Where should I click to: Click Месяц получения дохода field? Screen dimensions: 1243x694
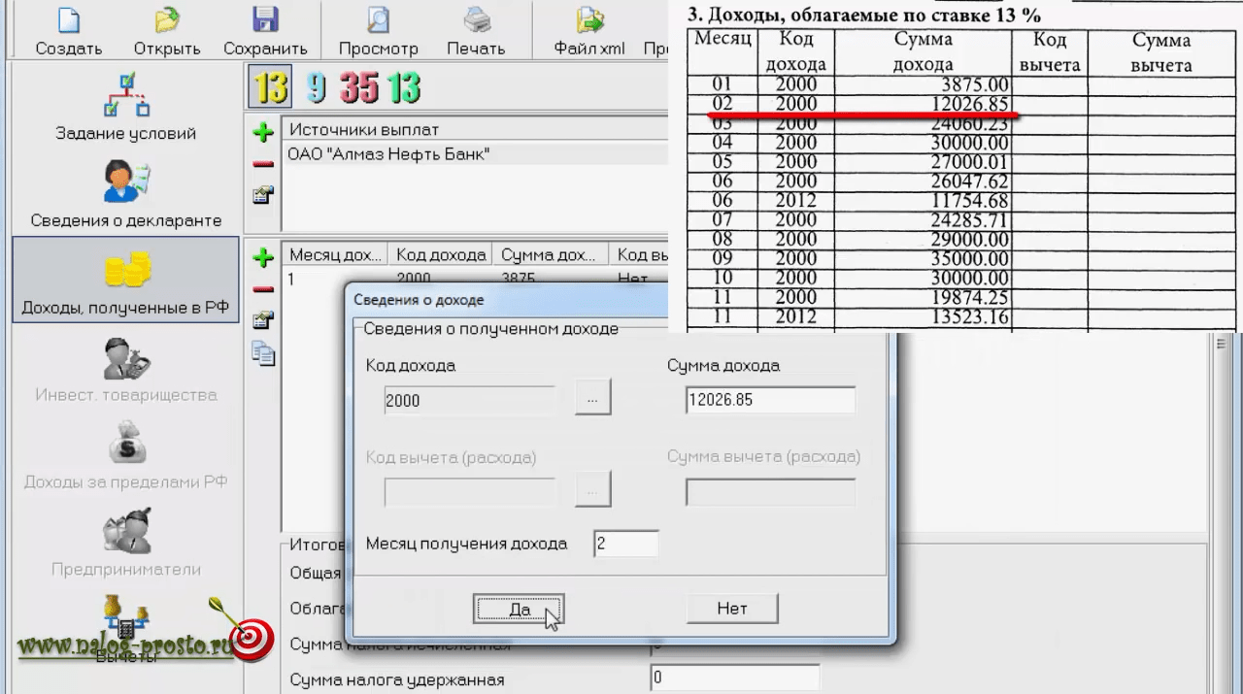625,544
